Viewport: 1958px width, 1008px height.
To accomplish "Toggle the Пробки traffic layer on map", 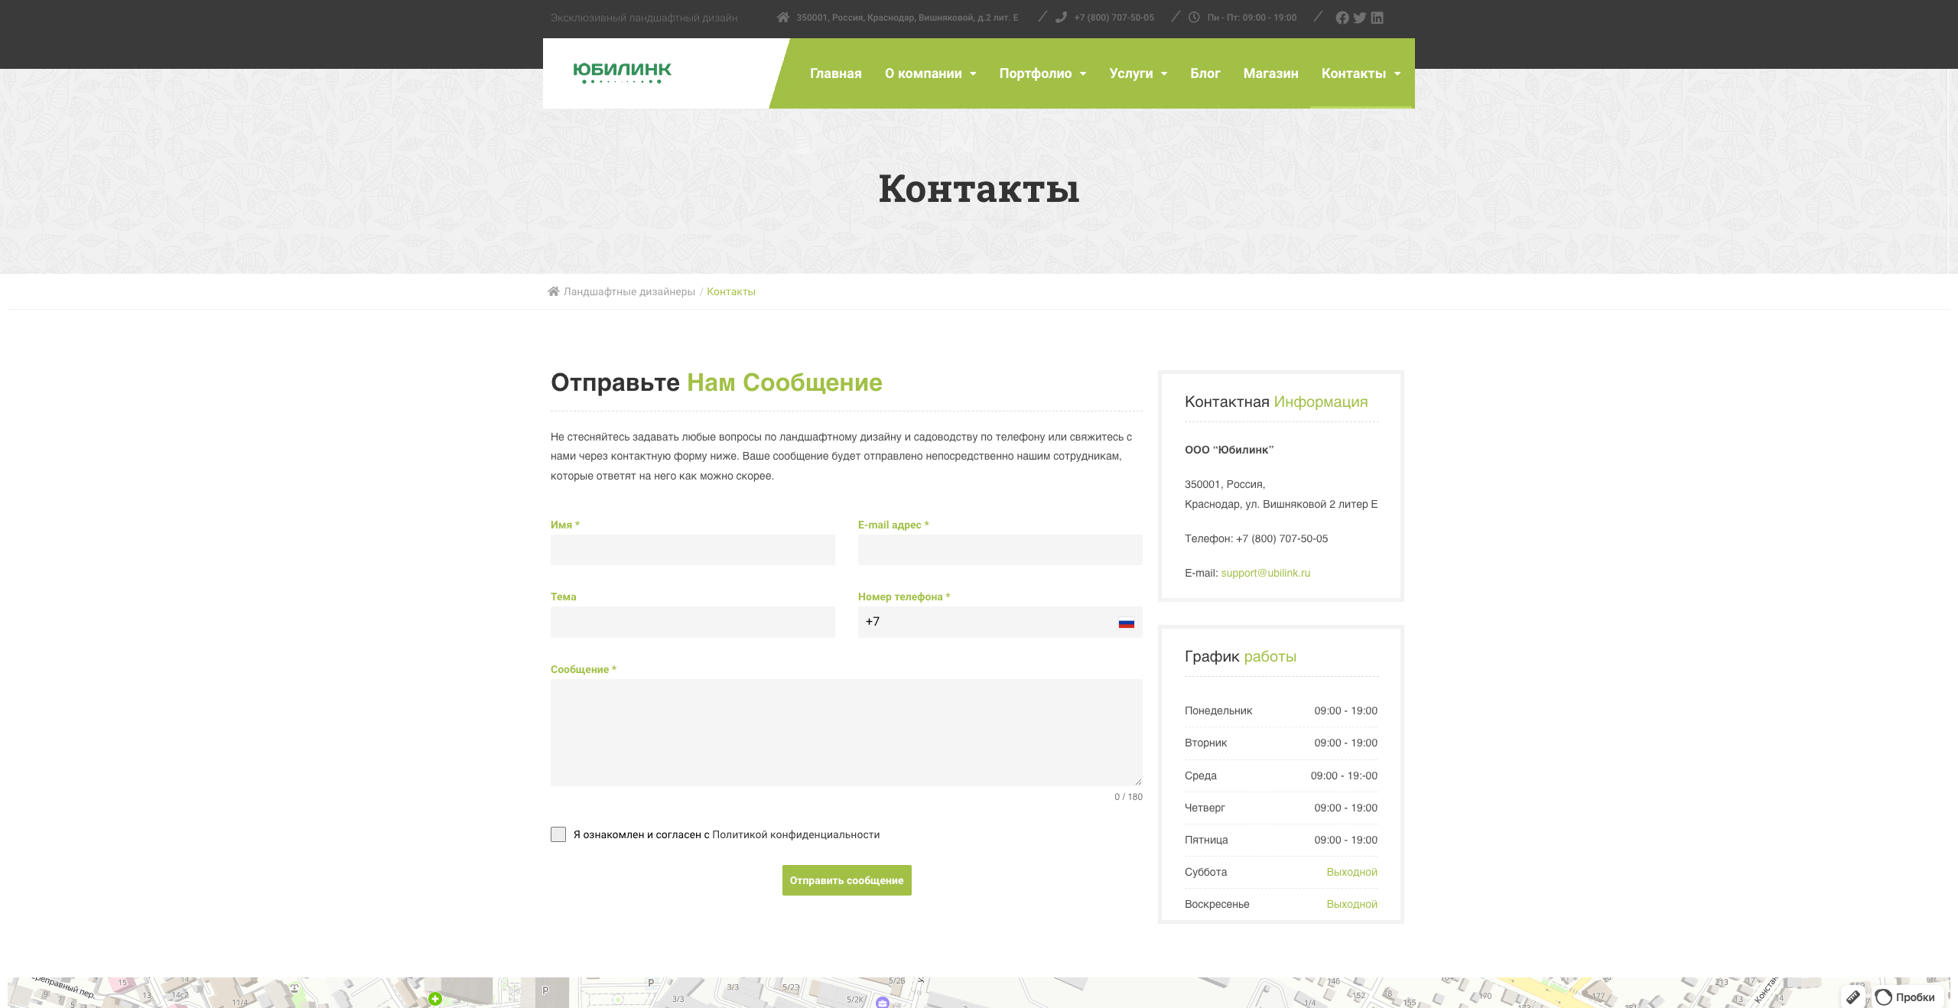I will pyautogui.click(x=1908, y=997).
